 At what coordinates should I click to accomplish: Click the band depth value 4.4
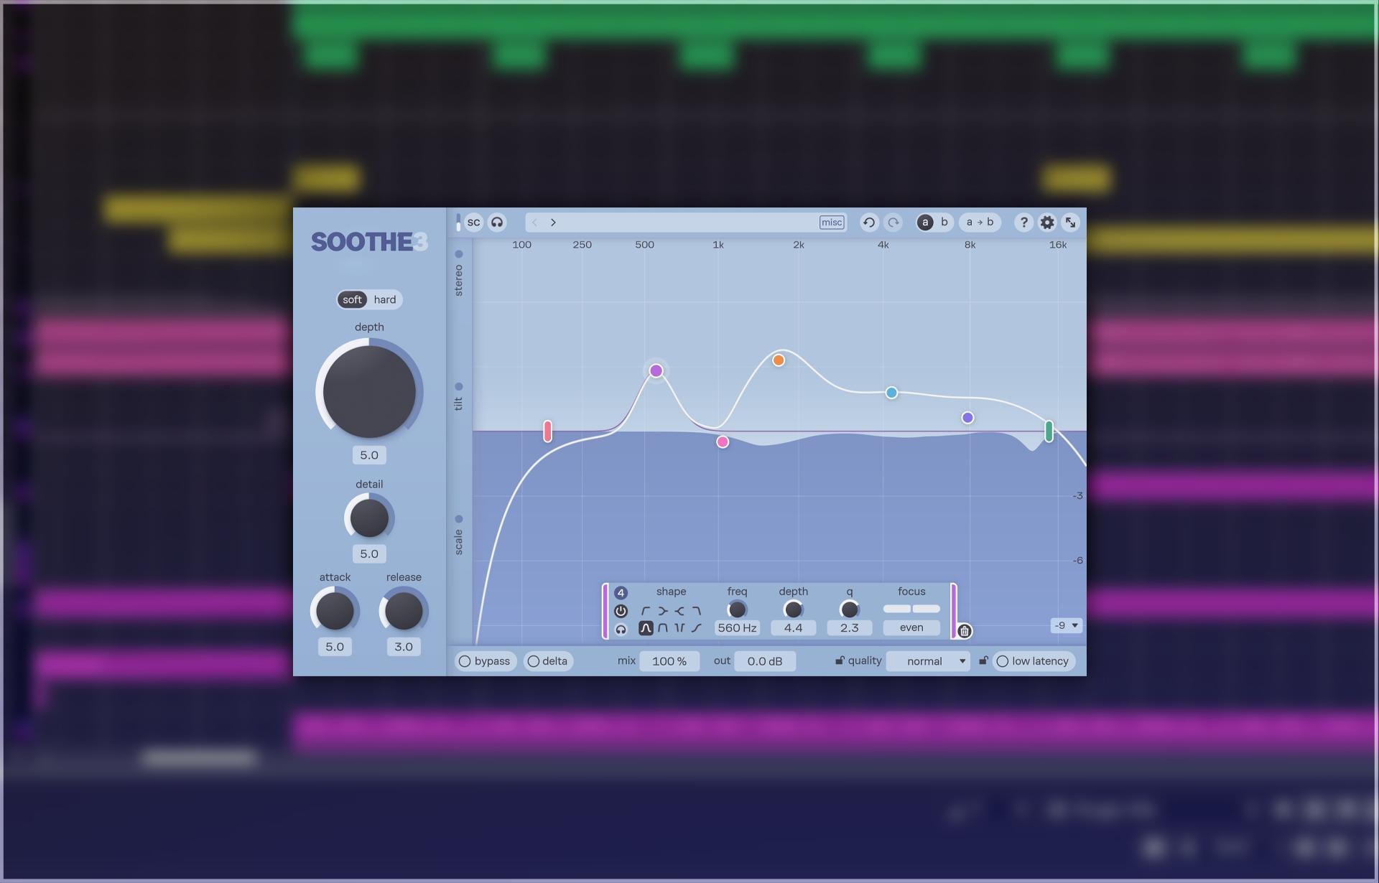[793, 628]
